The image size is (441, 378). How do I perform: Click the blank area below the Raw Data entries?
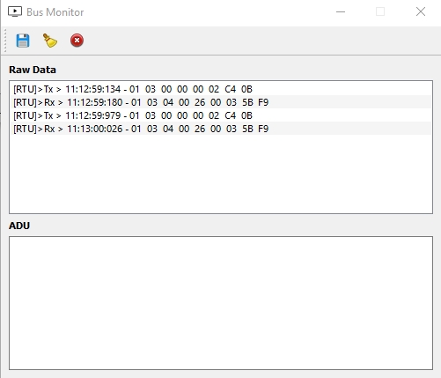pyautogui.click(x=221, y=174)
